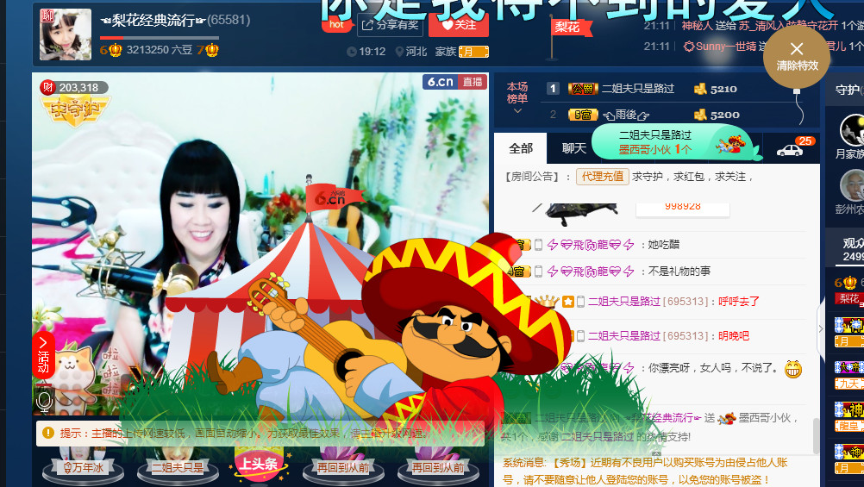Click the grinning emoji in chat
Image resolution: width=864 pixels, height=487 pixels.
click(x=793, y=369)
